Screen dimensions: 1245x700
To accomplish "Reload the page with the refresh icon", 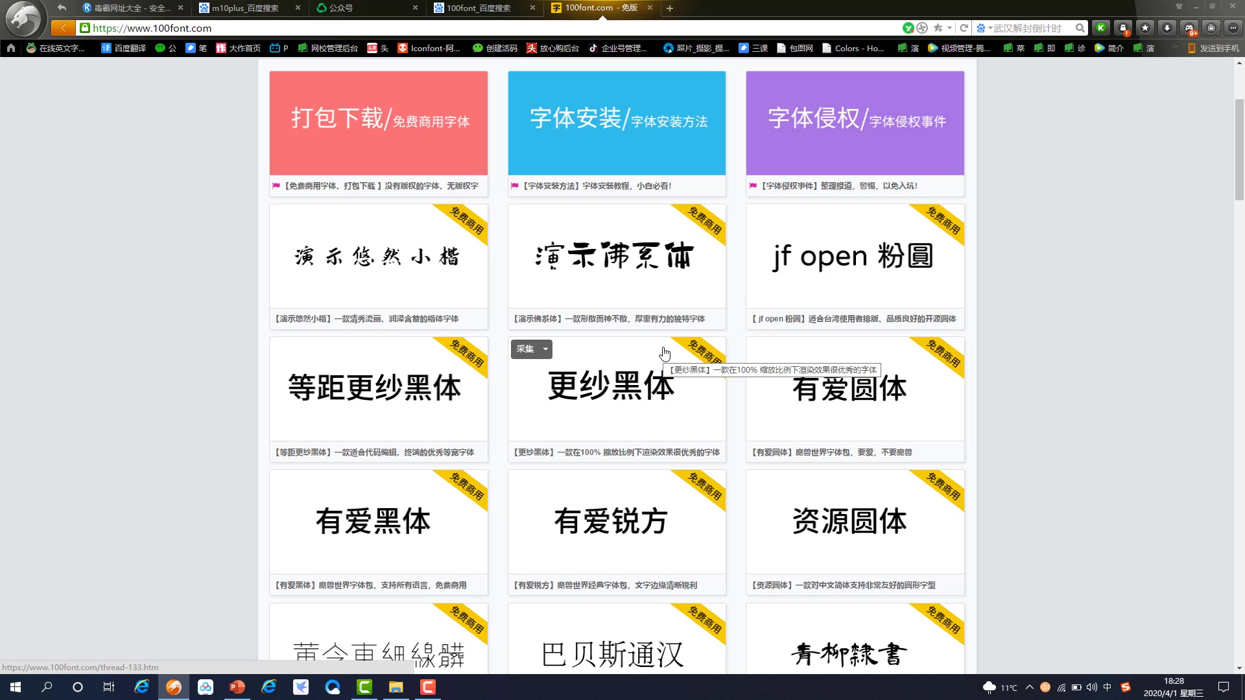I will (964, 28).
